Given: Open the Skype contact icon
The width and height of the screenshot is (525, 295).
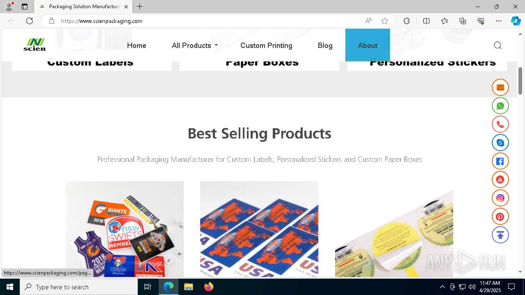Looking at the screenshot, I should tap(500, 143).
